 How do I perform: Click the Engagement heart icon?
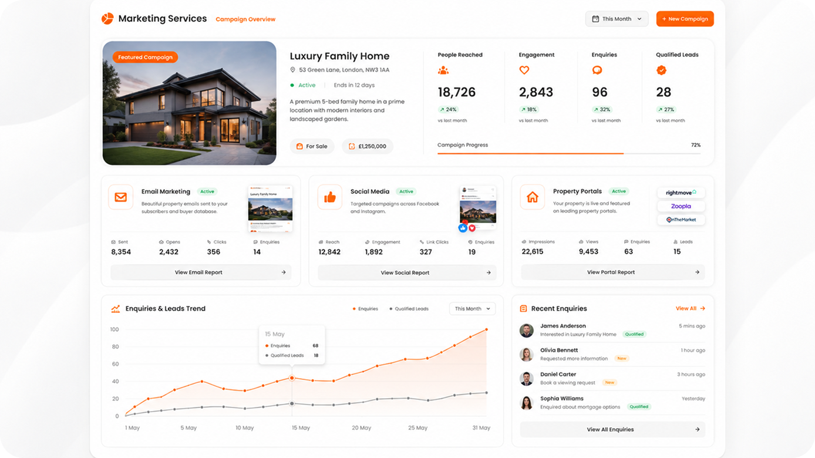(524, 70)
